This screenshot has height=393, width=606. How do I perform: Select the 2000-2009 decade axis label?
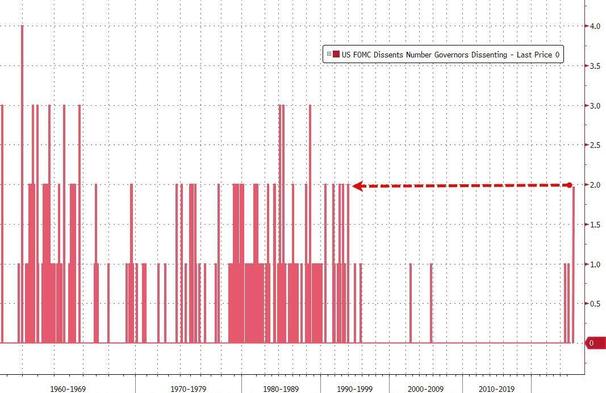425,389
